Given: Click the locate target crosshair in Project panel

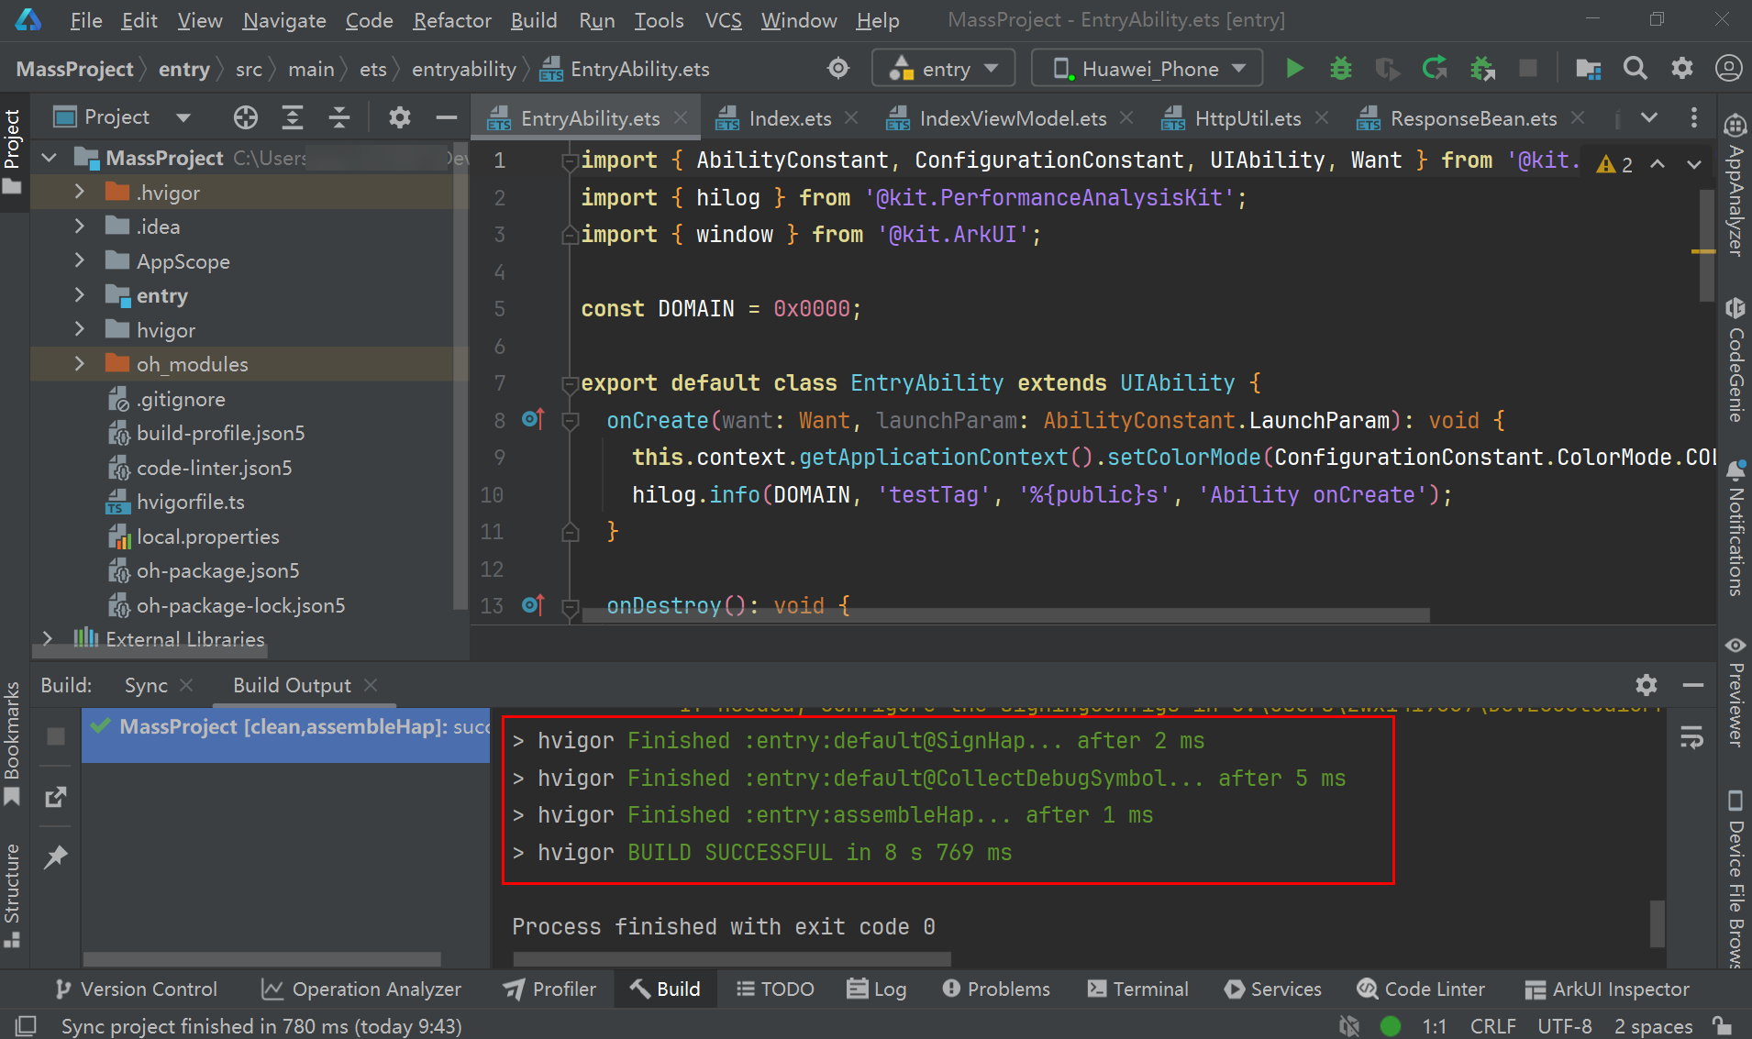Looking at the screenshot, I should [x=246, y=117].
